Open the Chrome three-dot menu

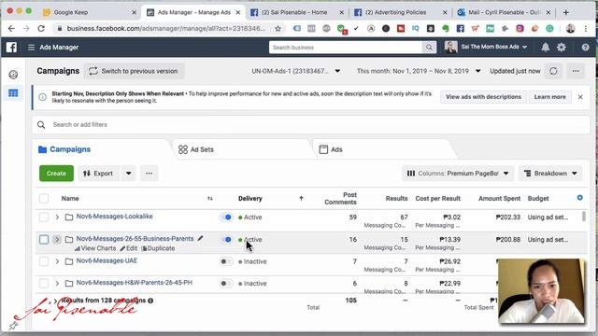[x=586, y=29]
